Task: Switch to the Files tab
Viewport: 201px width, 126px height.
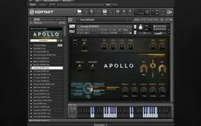Action: [x=31, y=19]
